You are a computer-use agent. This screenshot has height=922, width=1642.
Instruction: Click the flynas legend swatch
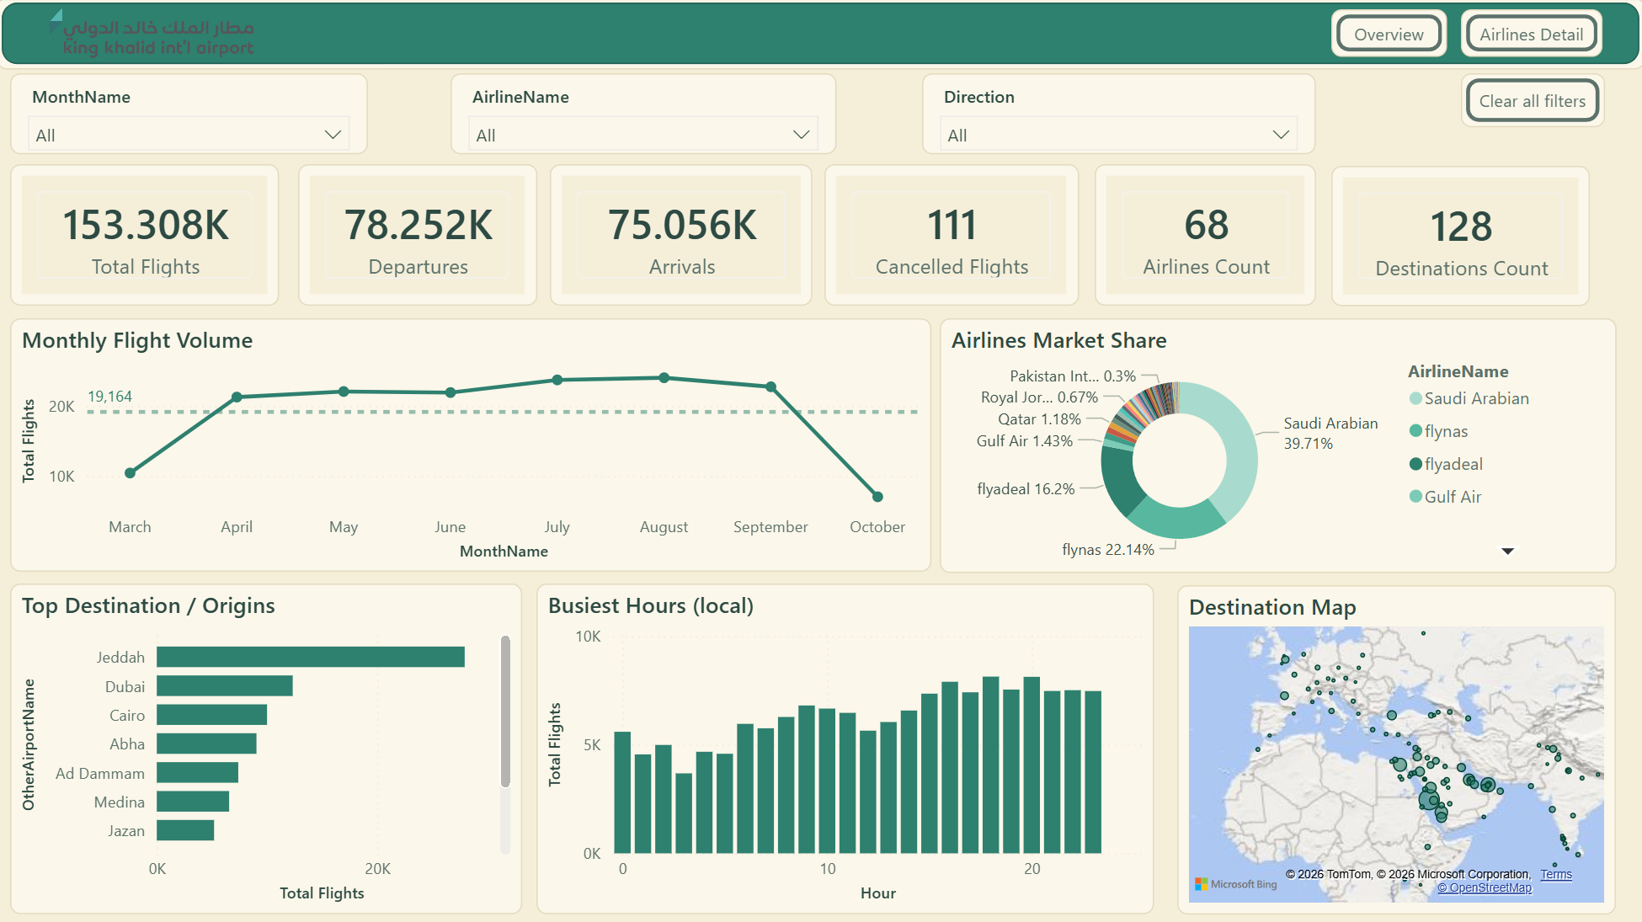pos(1415,431)
